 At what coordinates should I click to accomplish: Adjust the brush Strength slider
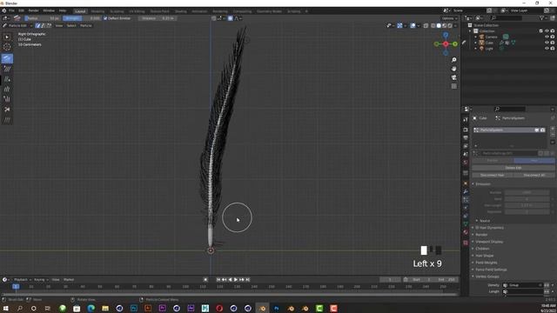coord(82,18)
